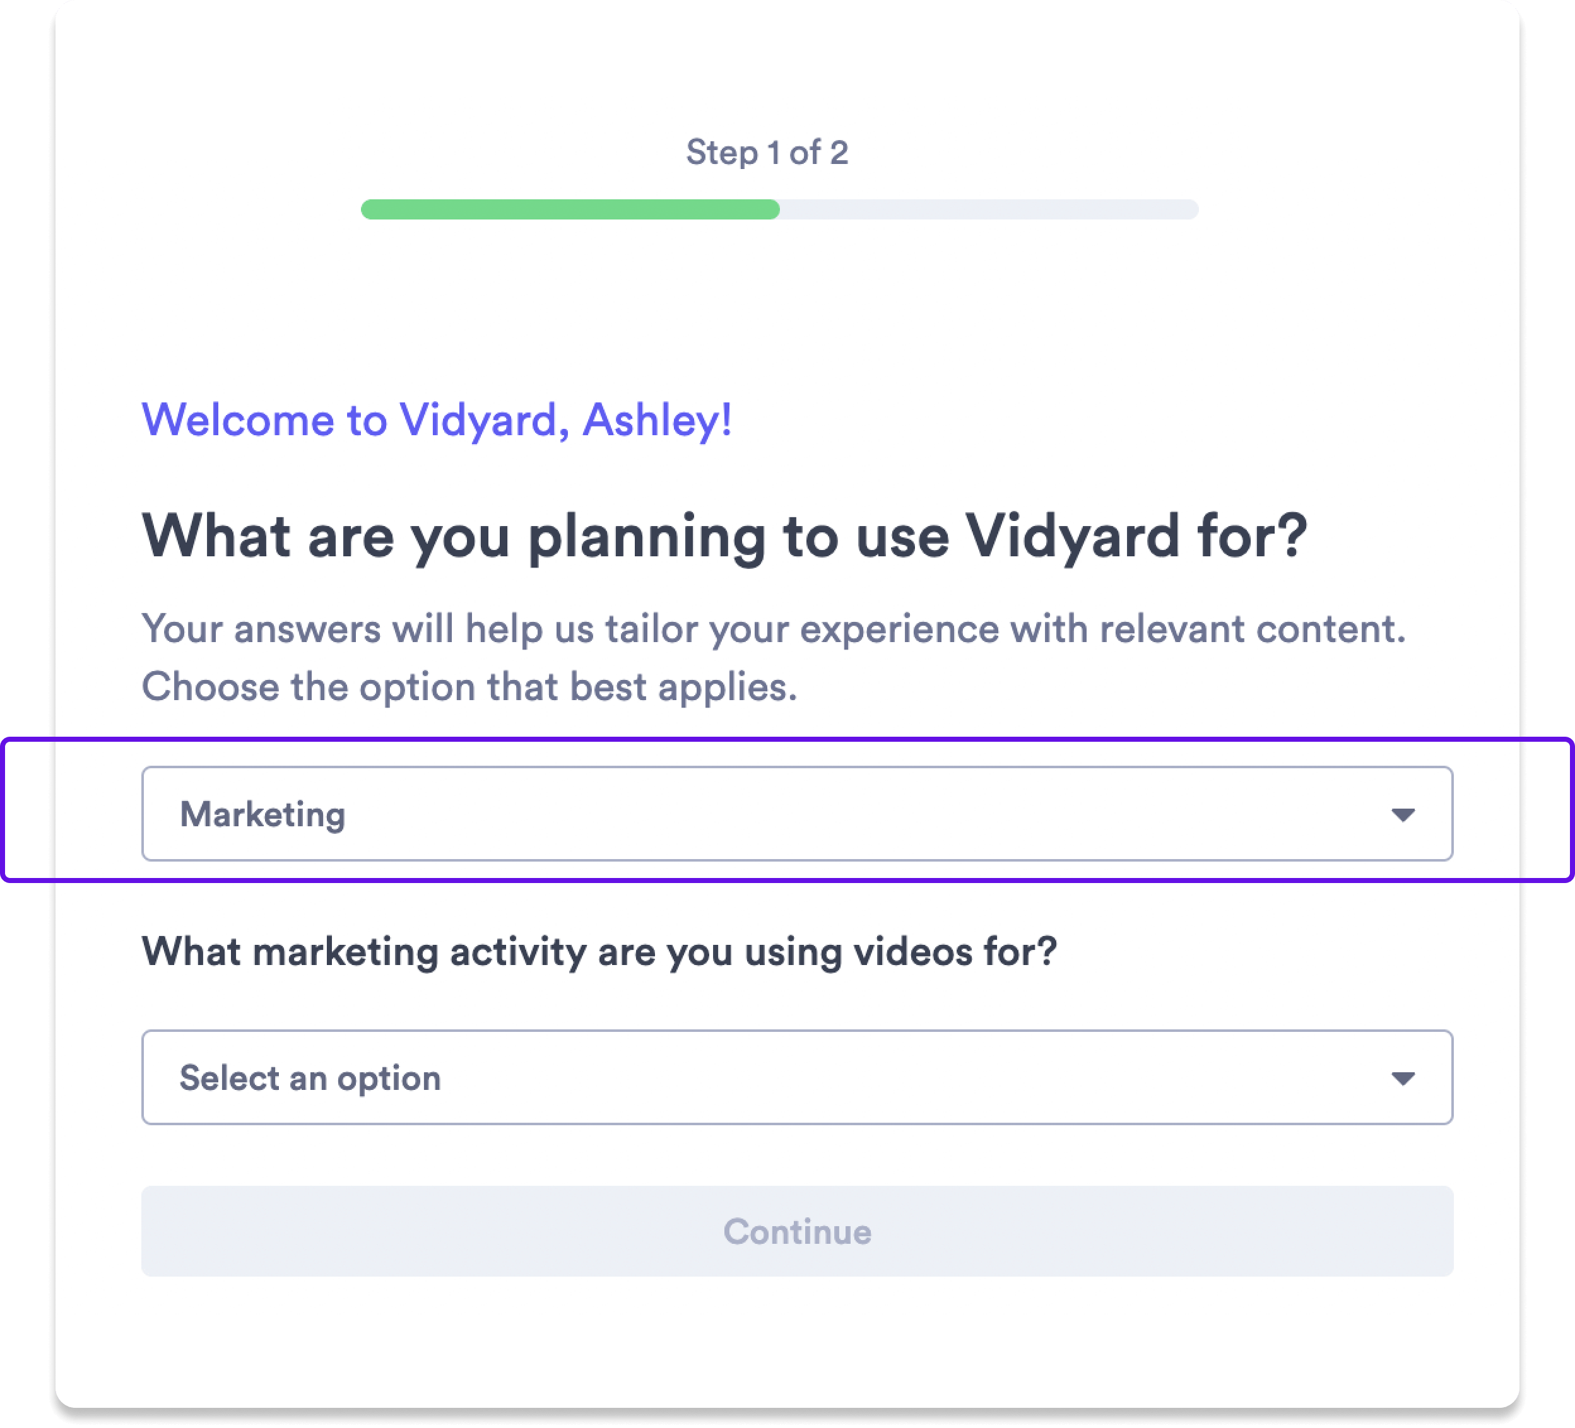
Task: Click the arrow icon beside 'Select an option'
Action: [1403, 1078]
